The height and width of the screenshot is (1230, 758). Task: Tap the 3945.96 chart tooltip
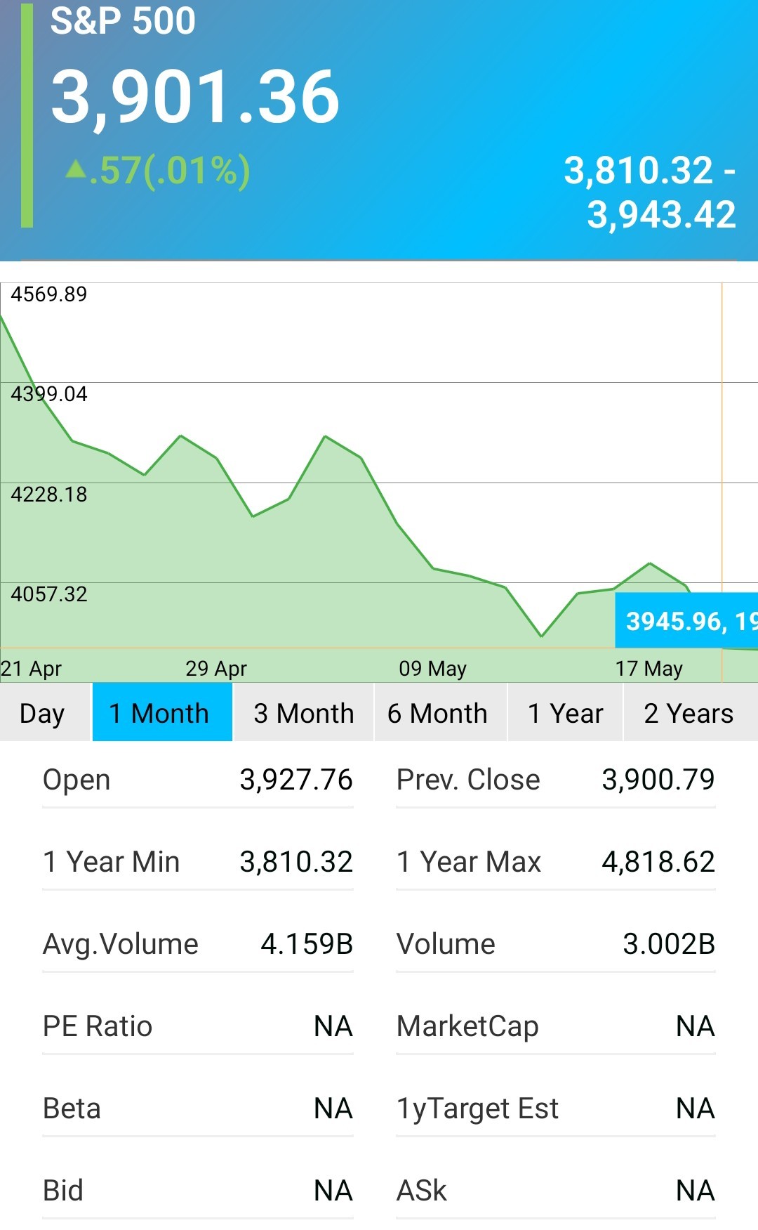686,620
